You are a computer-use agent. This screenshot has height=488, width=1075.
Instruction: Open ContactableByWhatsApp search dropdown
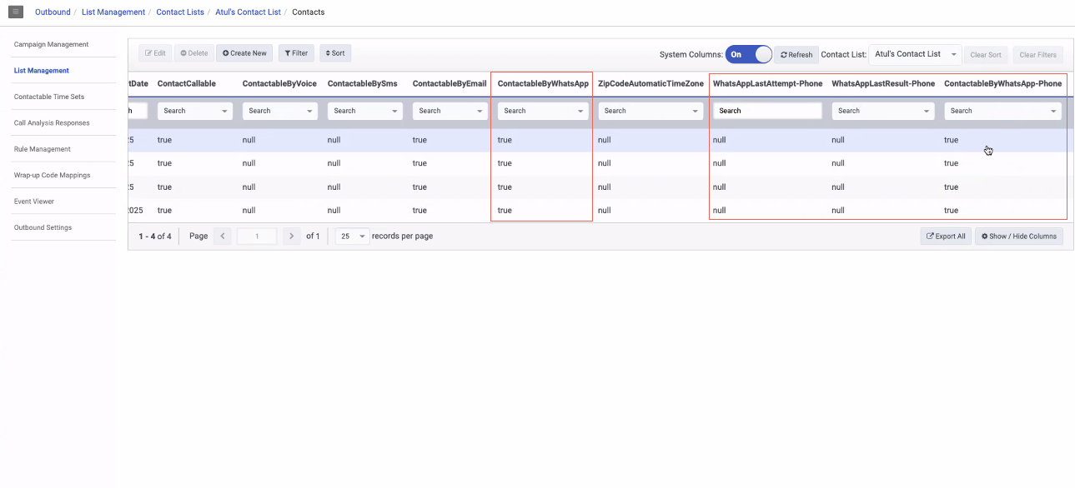tap(543, 111)
